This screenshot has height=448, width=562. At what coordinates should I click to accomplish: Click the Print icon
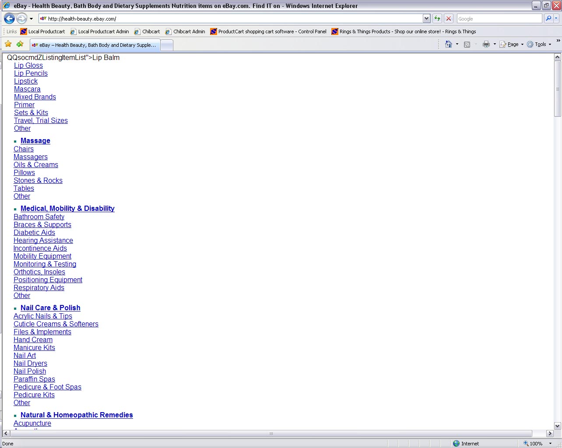tap(486, 44)
